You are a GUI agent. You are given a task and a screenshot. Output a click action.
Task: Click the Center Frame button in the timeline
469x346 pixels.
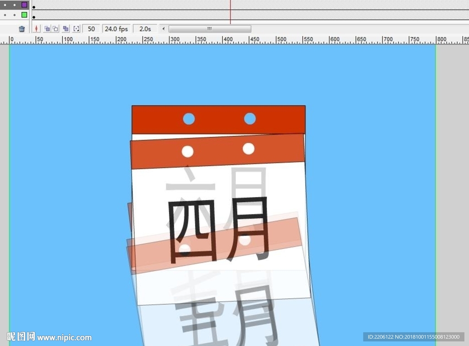pos(37,29)
